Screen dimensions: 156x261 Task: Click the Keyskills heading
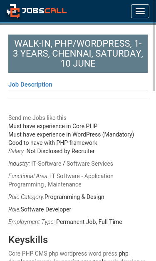click(28, 240)
